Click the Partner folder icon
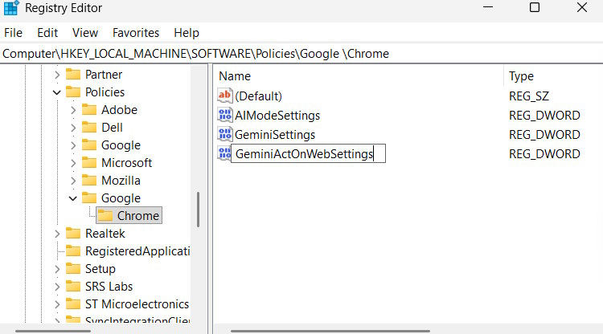This screenshot has width=603, height=334. click(73, 74)
